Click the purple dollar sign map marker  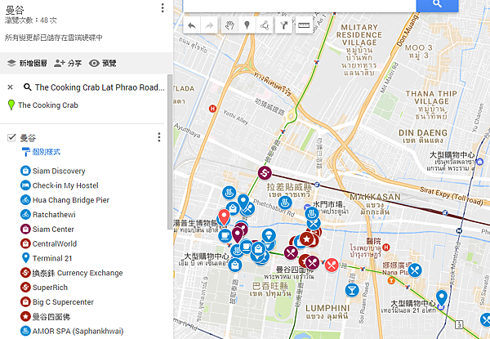[265, 173]
